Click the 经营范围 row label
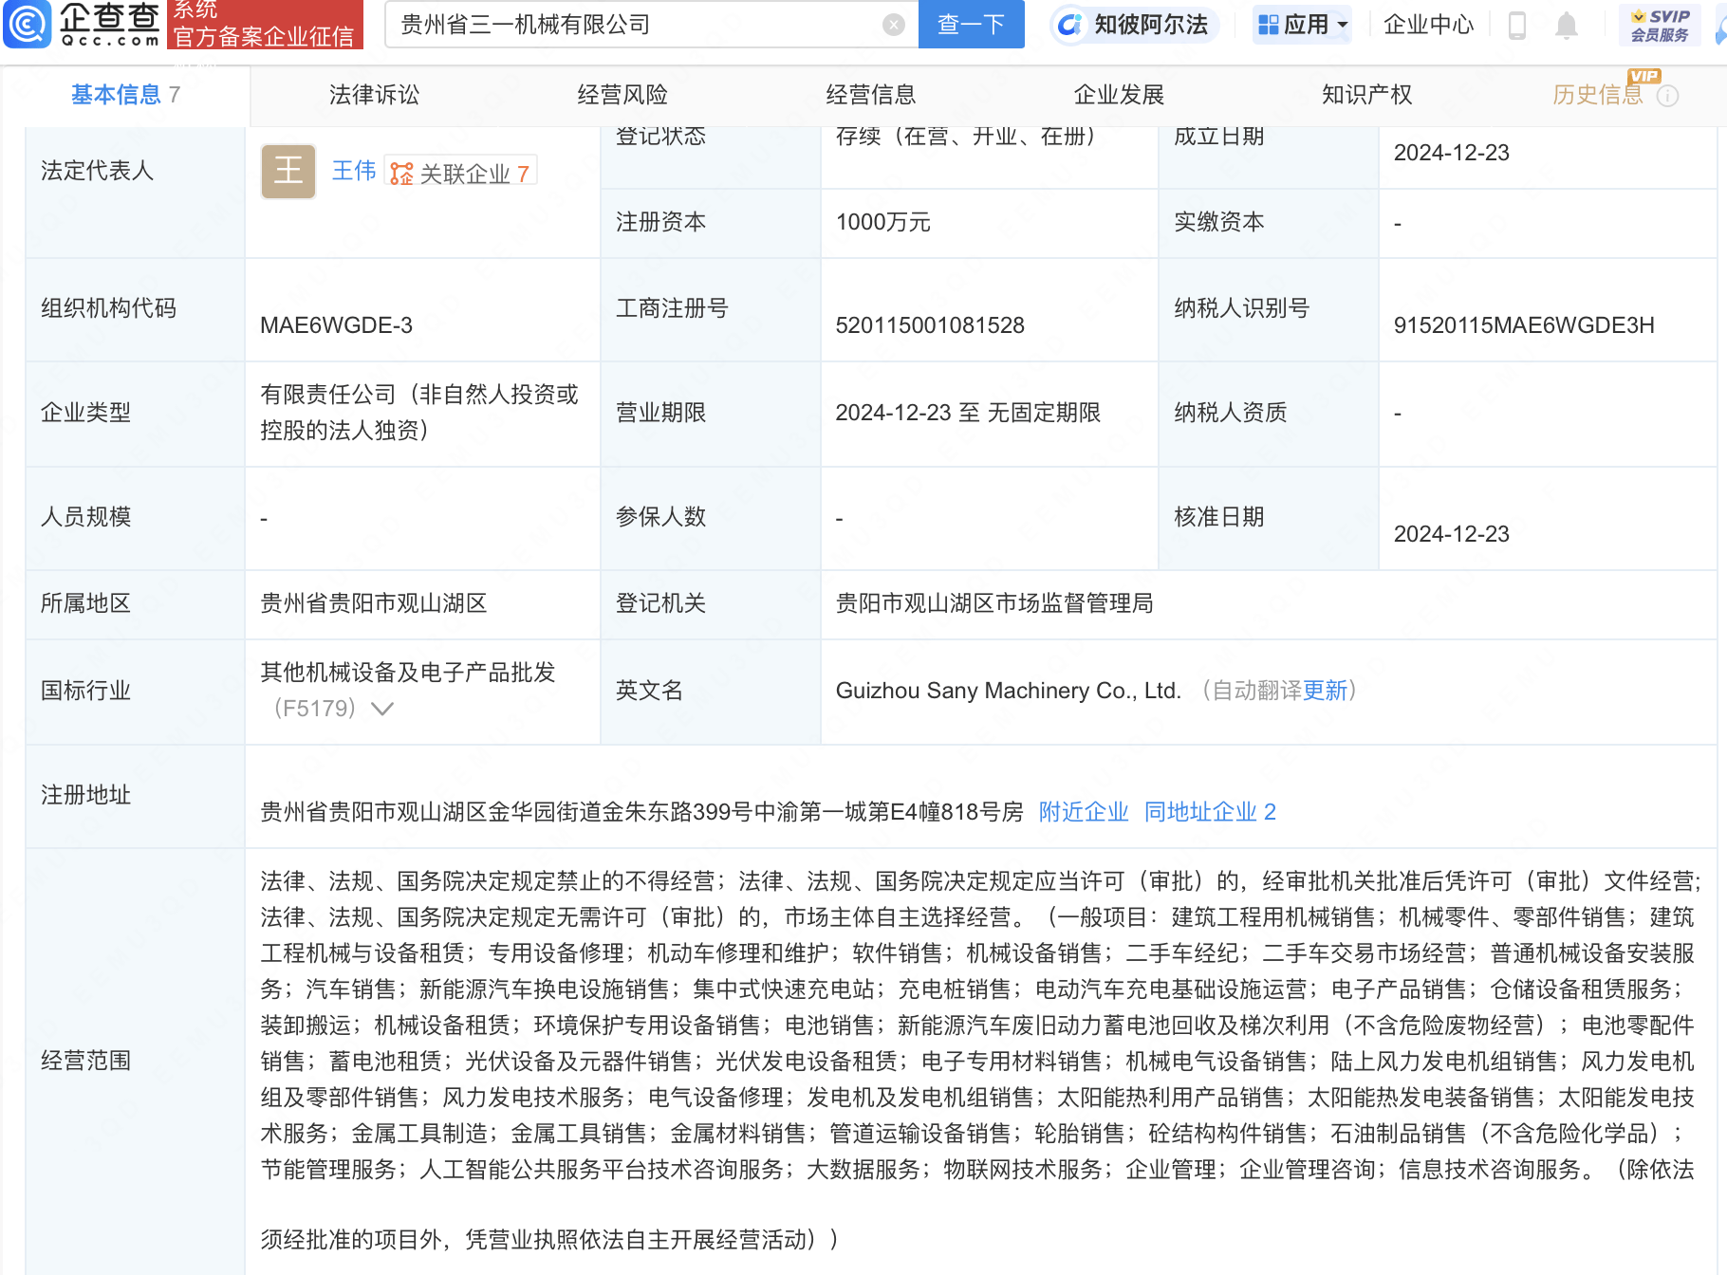 [x=85, y=1061]
